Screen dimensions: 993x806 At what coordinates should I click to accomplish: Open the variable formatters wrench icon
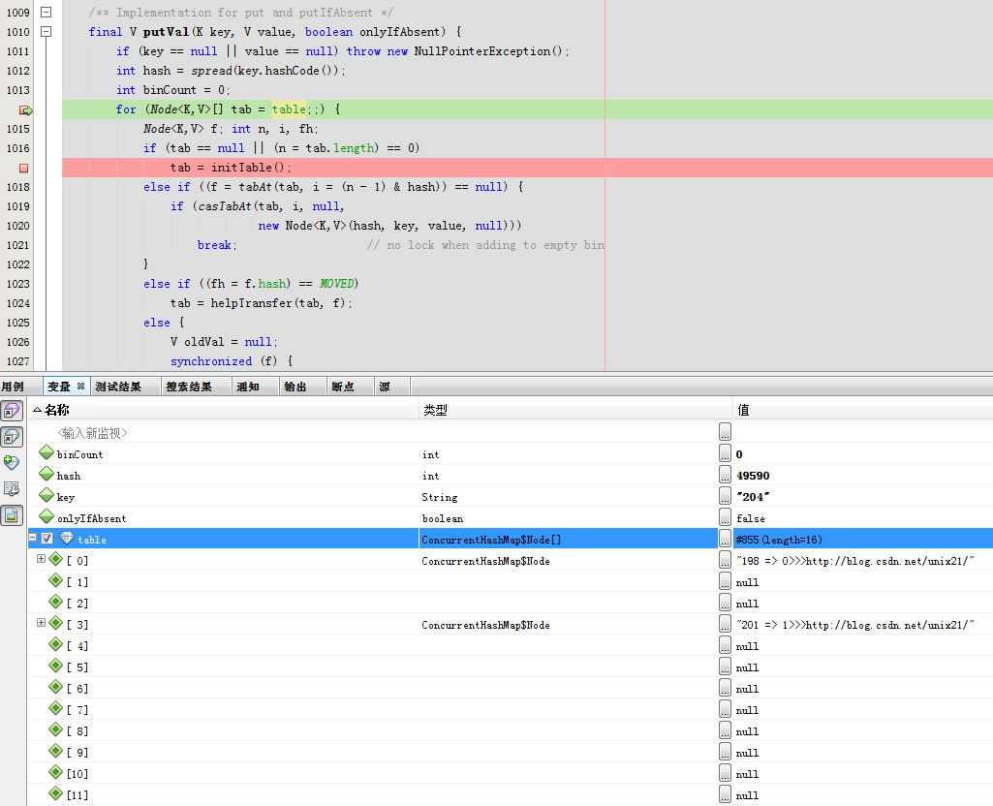pos(12,489)
